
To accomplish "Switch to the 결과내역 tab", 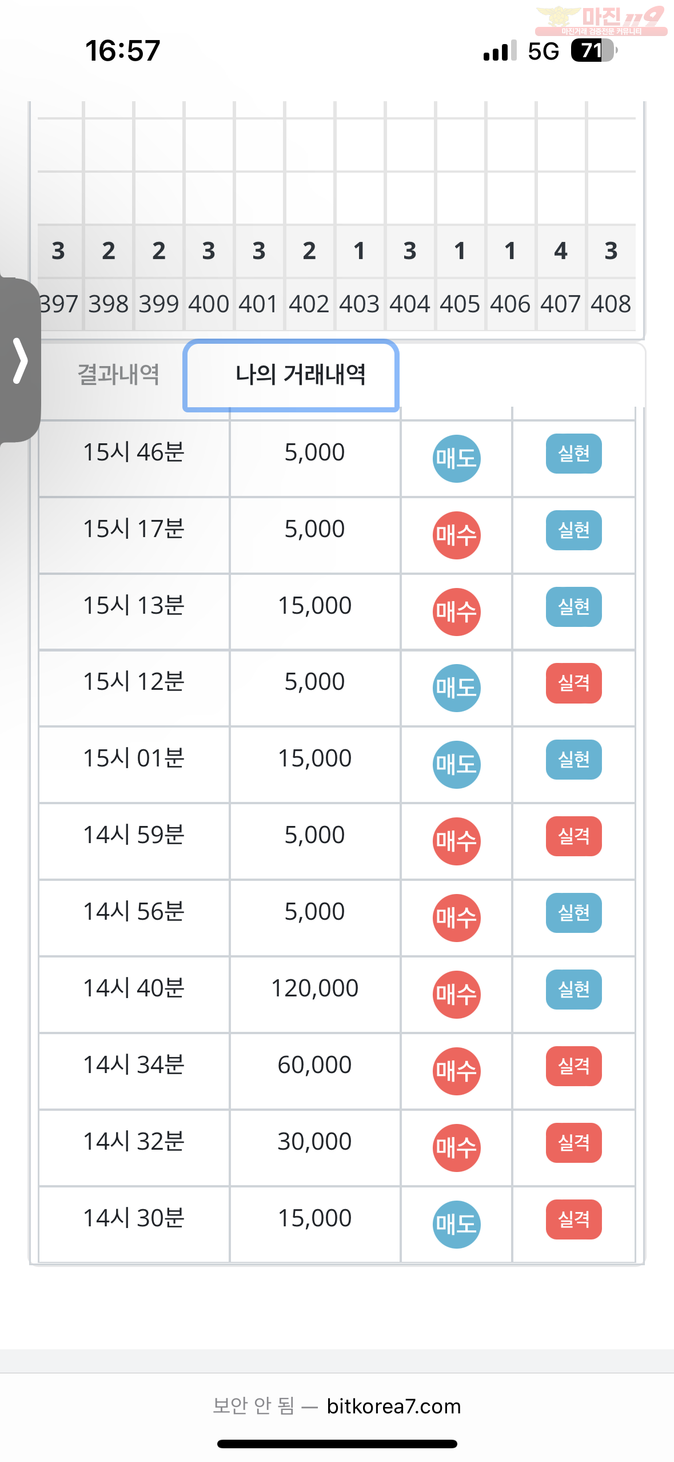I will [118, 375].
